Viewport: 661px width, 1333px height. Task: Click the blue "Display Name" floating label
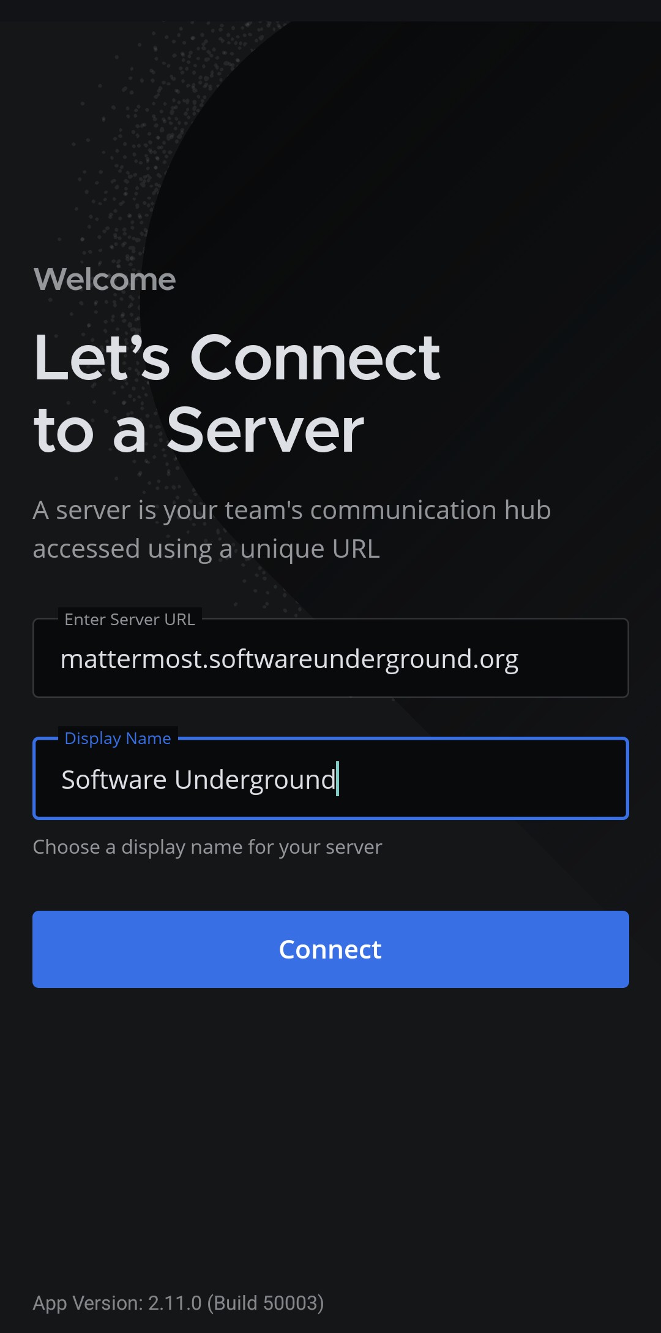118,739
